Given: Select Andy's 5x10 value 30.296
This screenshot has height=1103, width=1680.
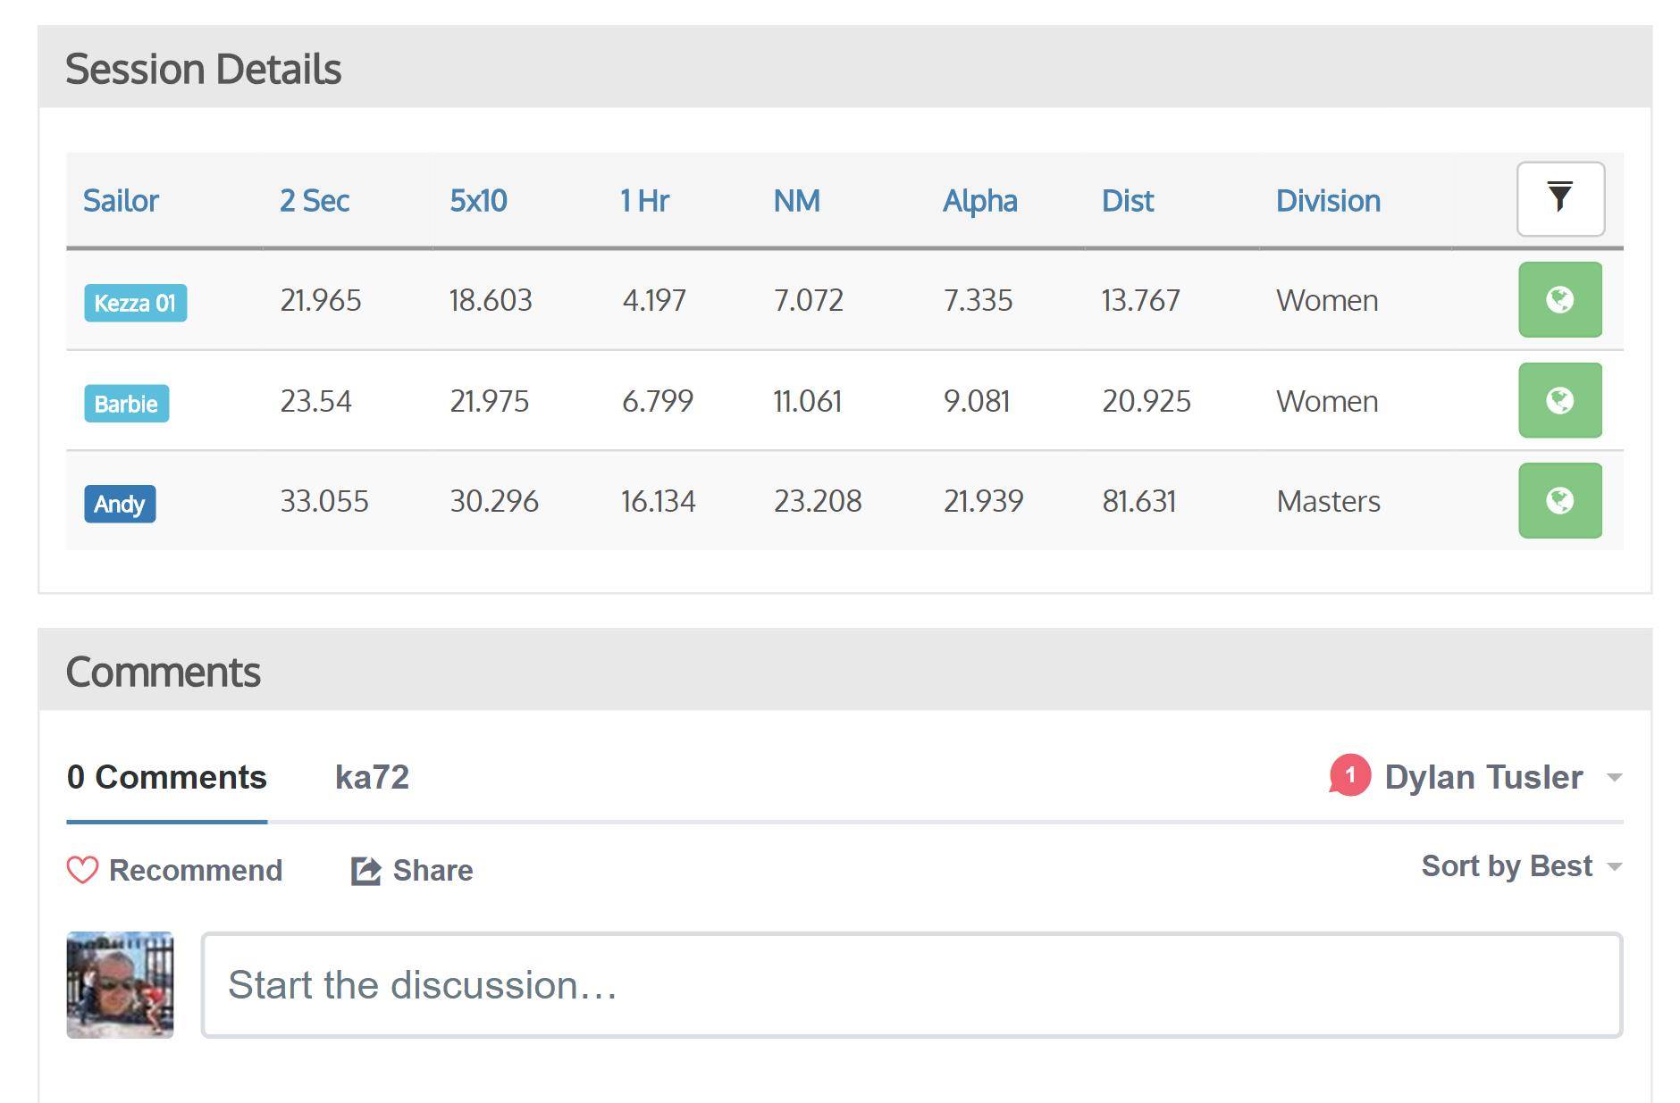Looking at the screenshot, I should tap(494, 501).
